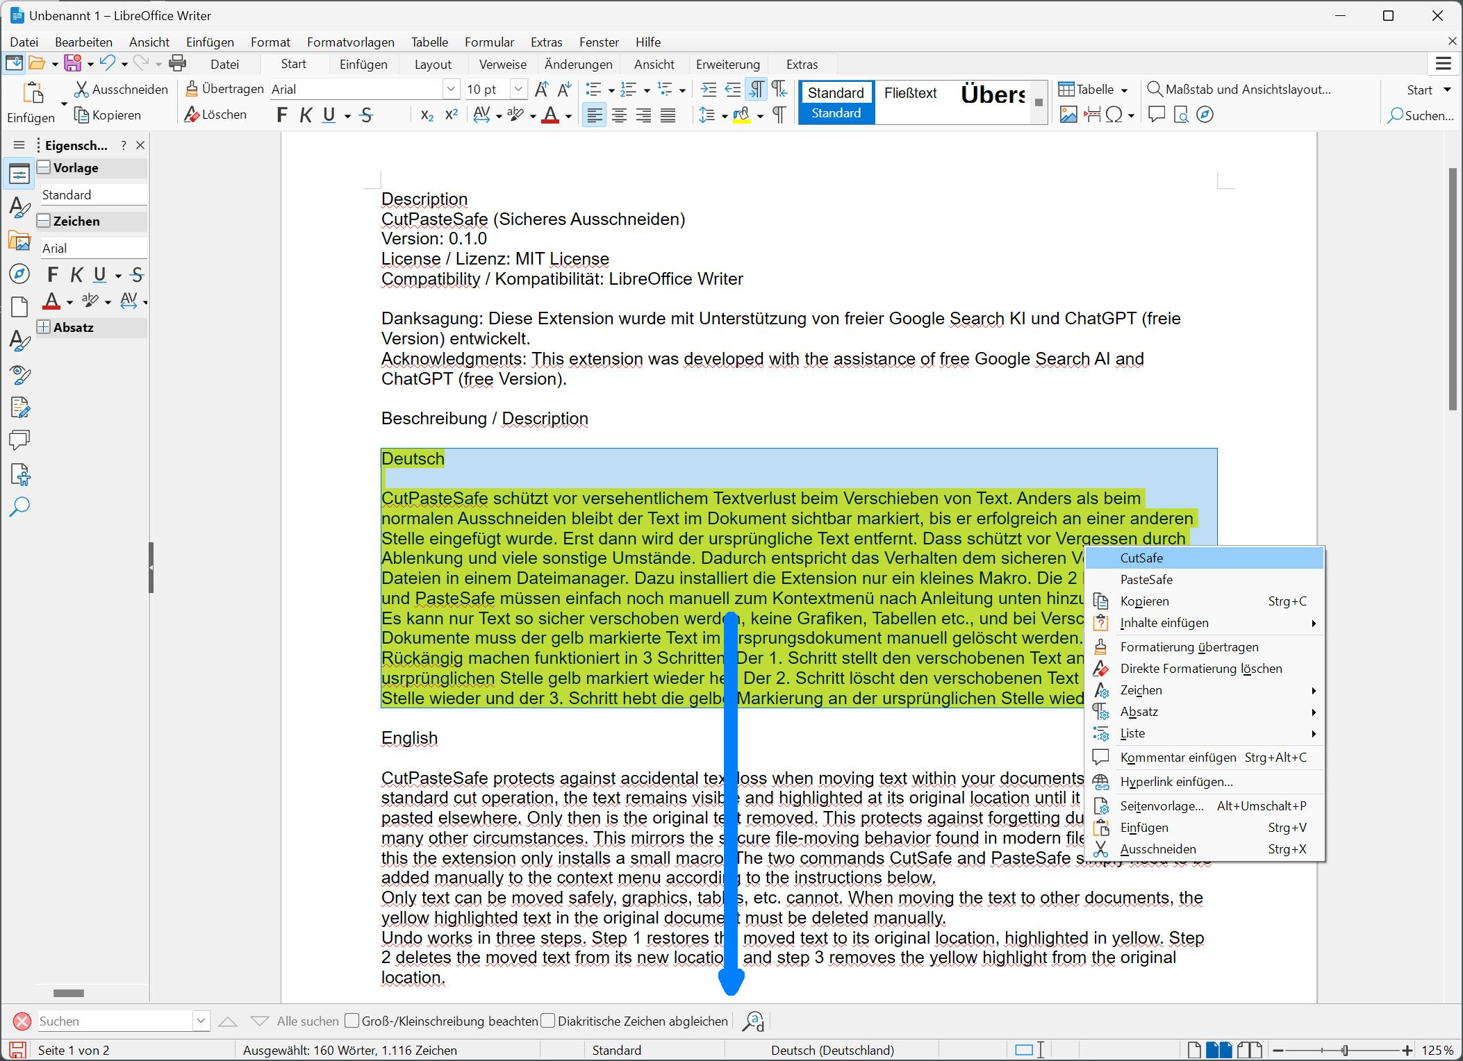Select book view in status bar
Viewport: 1463px width, 1061px height.
(1250, 1050)
